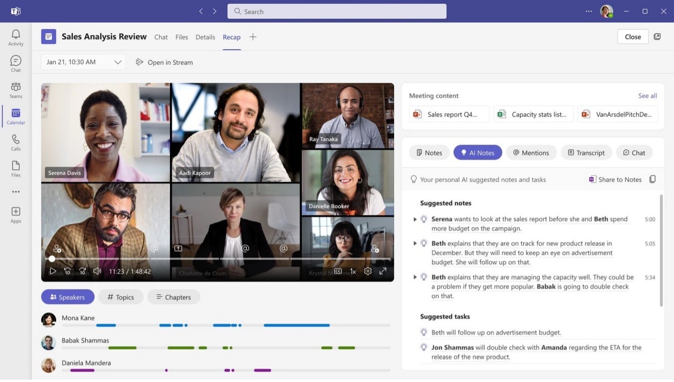The width and height of the screenshot is (674, 382).
Task: Play the meeting recording
Action: coord(53,271)
